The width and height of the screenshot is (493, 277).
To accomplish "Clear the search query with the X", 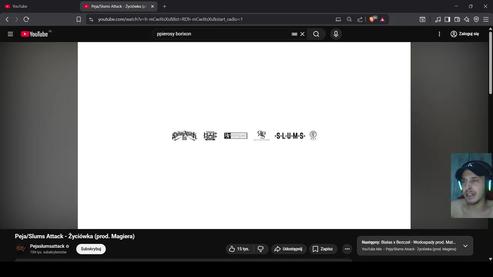I will 302,34.
